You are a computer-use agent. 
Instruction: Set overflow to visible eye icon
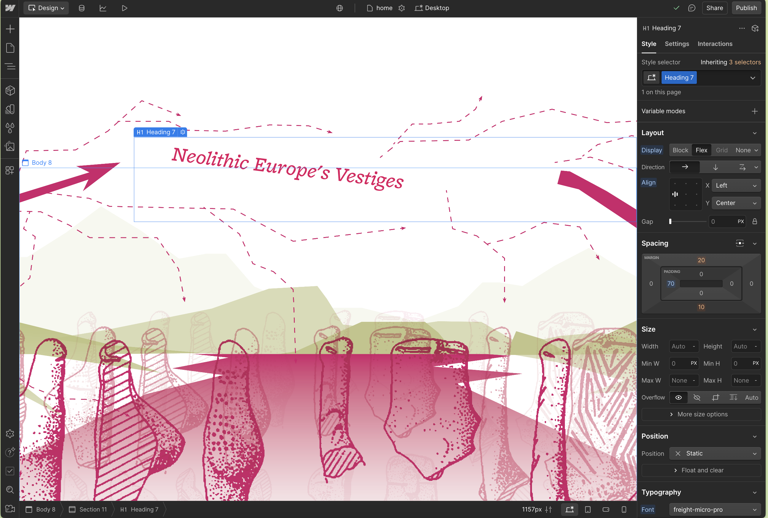tap(678, 397)
